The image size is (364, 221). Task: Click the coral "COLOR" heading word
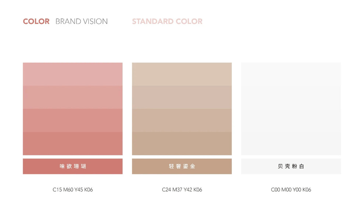[36, 21]
